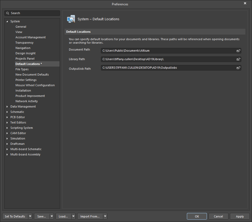Viewport: 252px width, 222px height.
Task: Open the Set To Defaults dropdown arrow
Action: click(30, 216)
